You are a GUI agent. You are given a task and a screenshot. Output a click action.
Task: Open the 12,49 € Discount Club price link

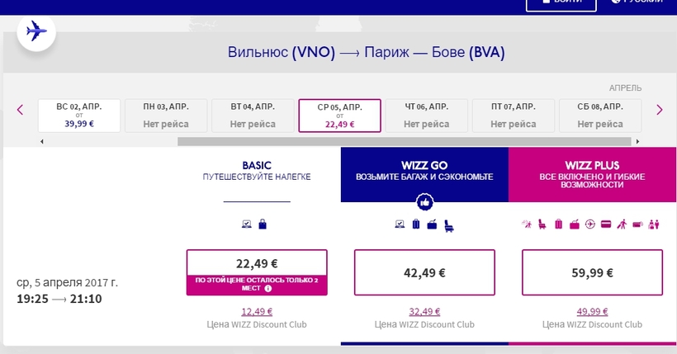[x=257, y=312]
